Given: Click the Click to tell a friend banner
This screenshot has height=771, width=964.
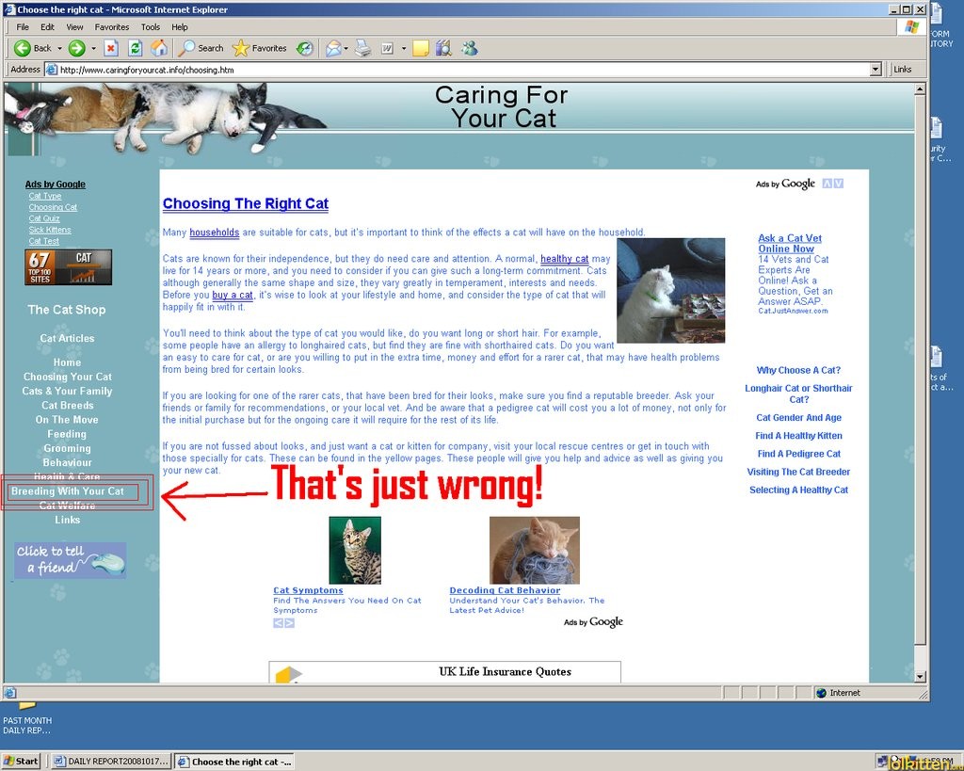Looking at the screenshot, I should tap(71, 560).
